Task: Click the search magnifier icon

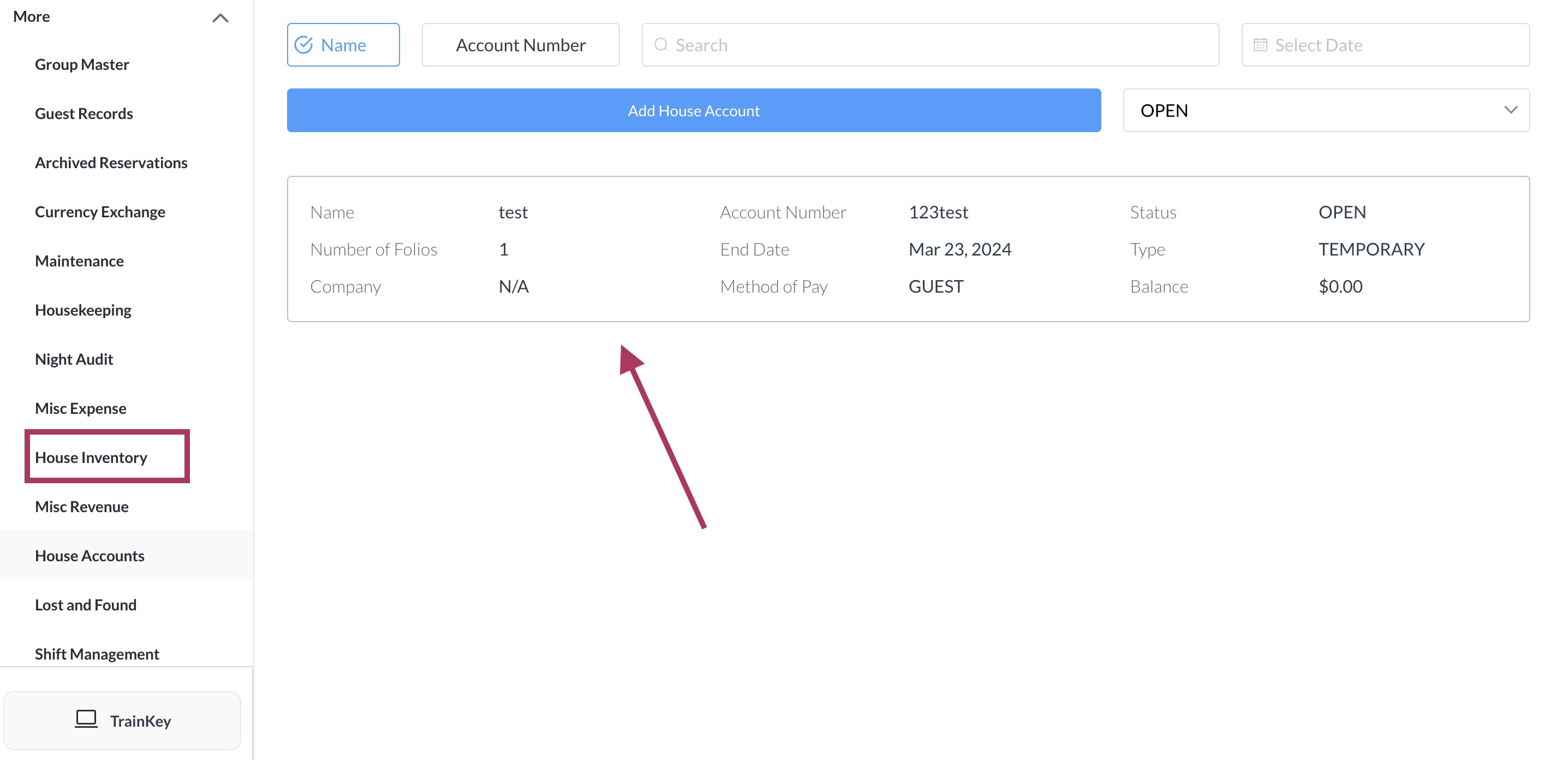Action: 661,45
